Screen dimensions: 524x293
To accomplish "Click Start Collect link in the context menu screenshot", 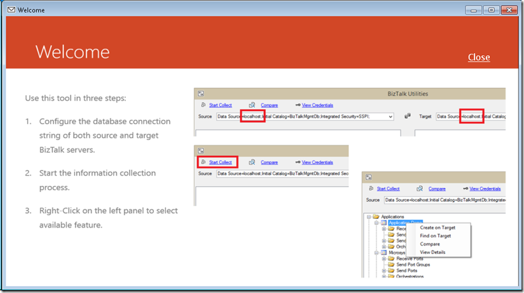I will click(388, 188).
